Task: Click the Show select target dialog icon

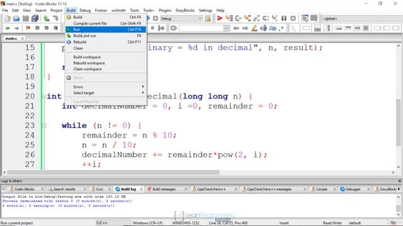Action: [x=208, y=18]
